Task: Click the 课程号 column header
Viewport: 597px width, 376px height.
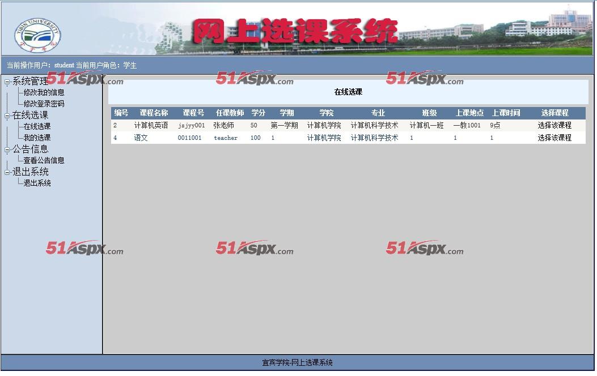Action: pyautogui.click(x=193, y=113)
